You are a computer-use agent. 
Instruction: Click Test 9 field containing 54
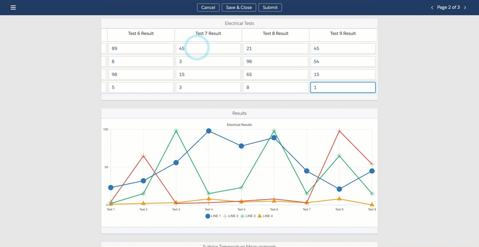pyautogui.click(x=343, y=62)
